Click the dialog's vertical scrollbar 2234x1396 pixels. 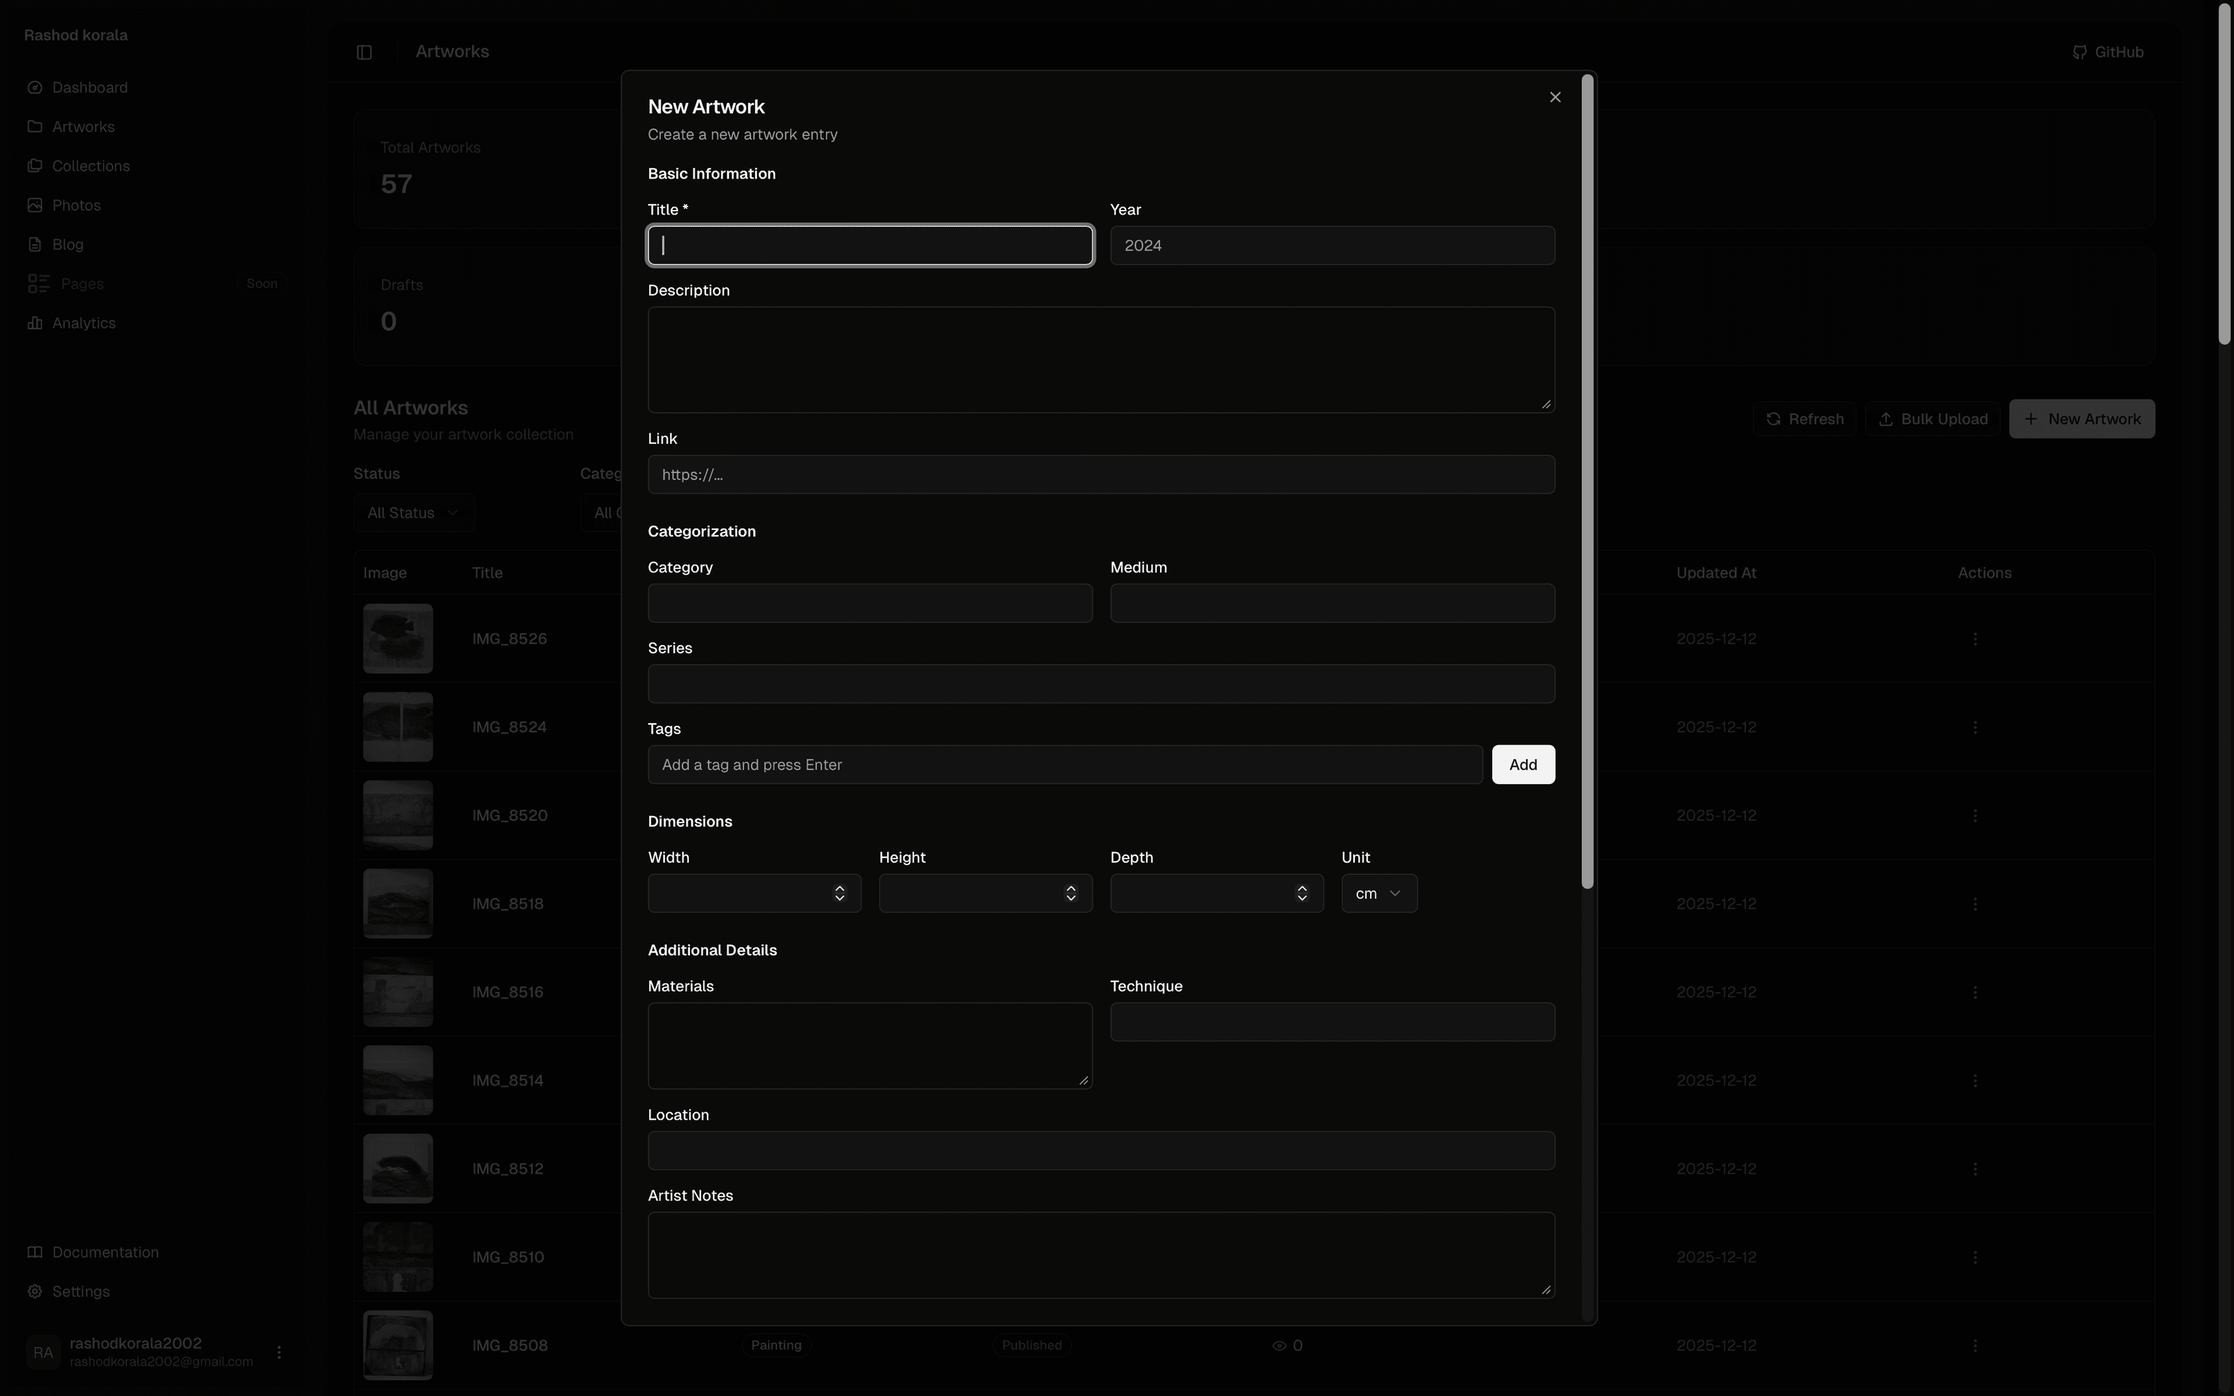tap(1587, 480)
